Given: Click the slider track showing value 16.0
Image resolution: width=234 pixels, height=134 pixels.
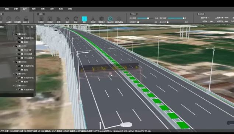Looking at the screenshot, I should (x=145, y=18).
